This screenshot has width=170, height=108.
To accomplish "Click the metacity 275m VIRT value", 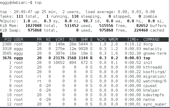I will tap(60, 49).
